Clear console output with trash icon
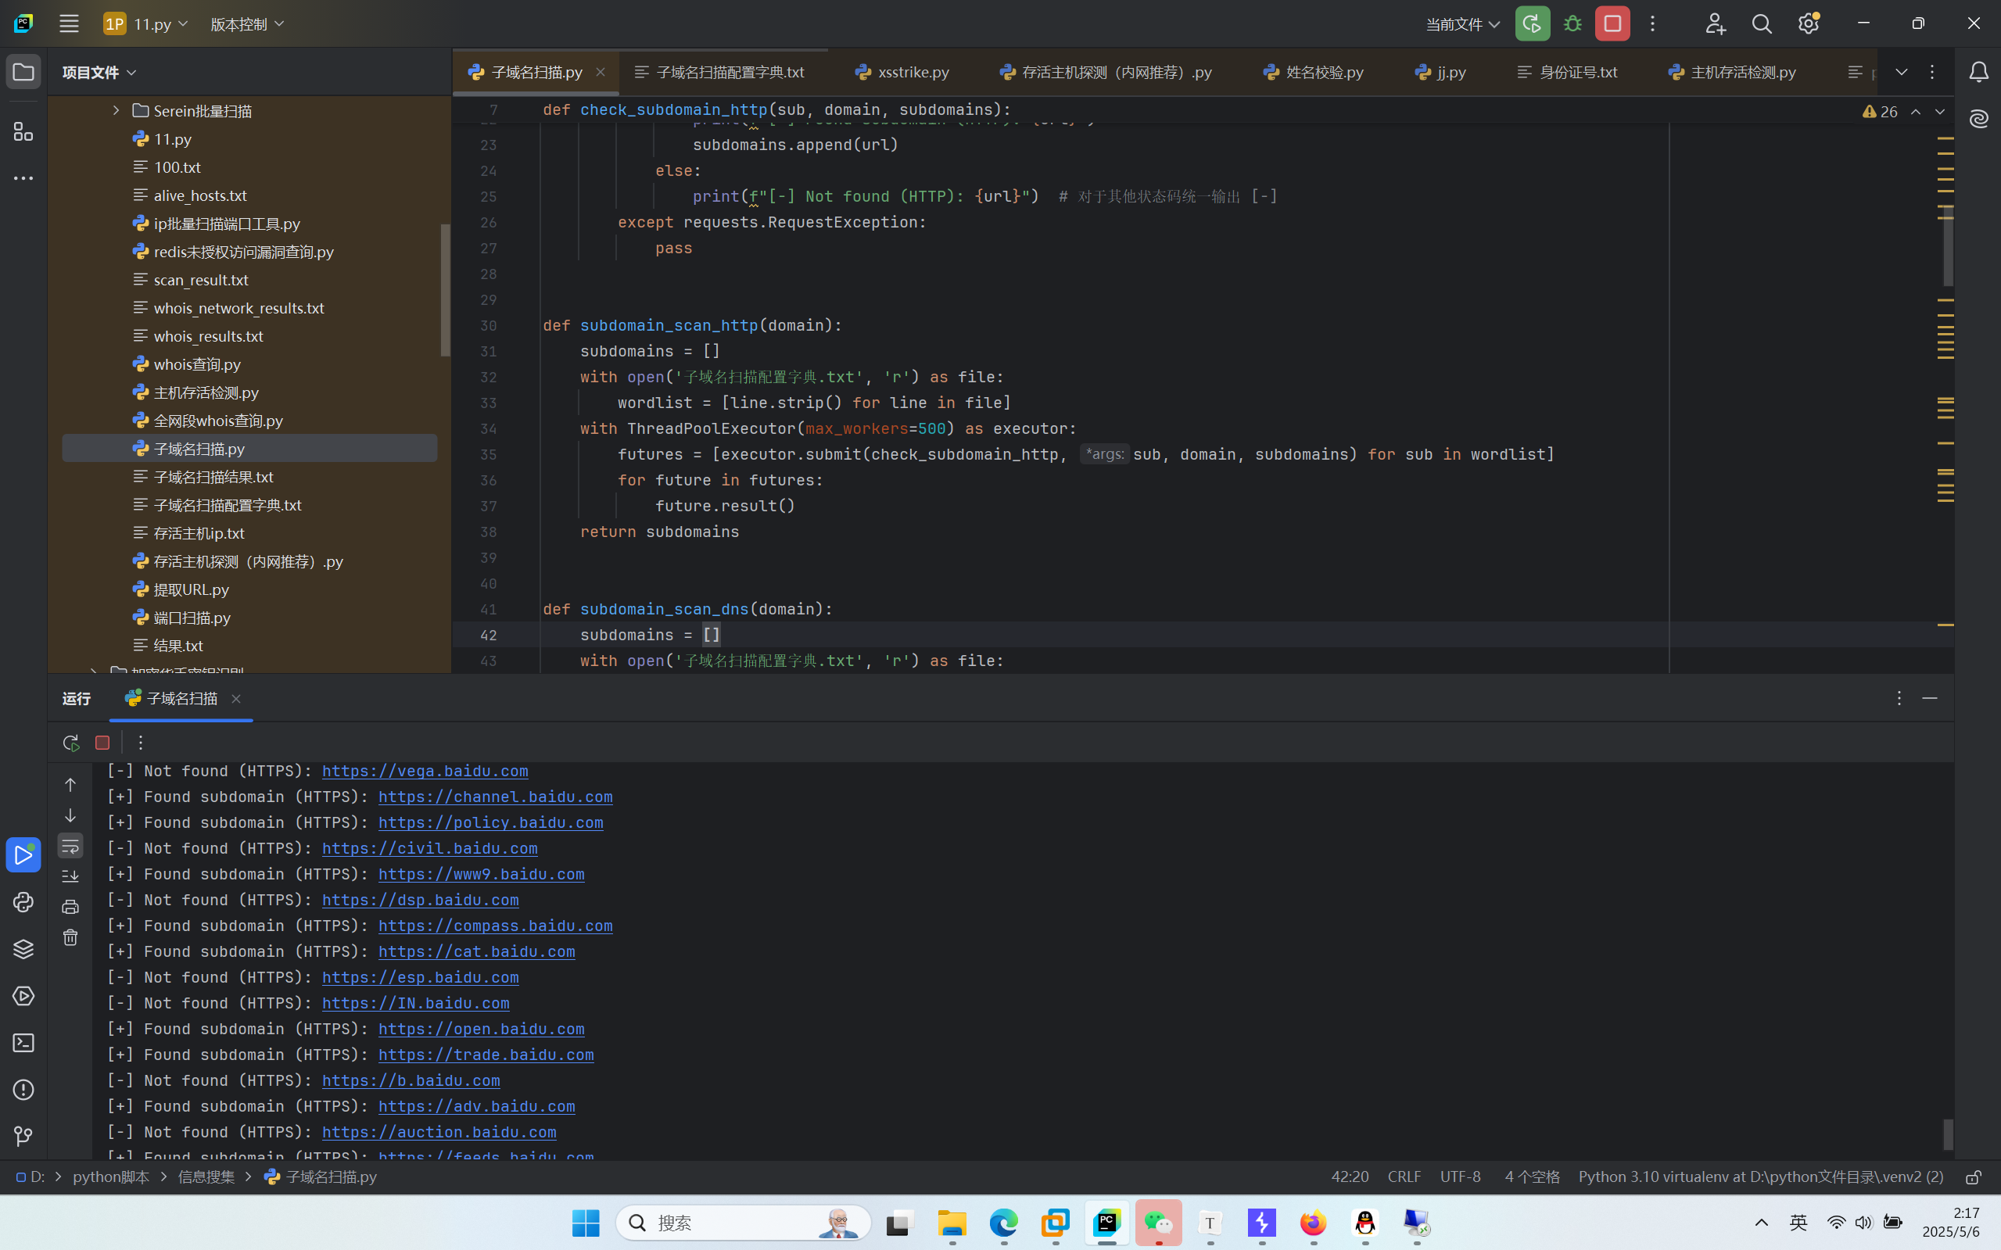Viewport: 2001px width, 1250px height. click(70, 937)
